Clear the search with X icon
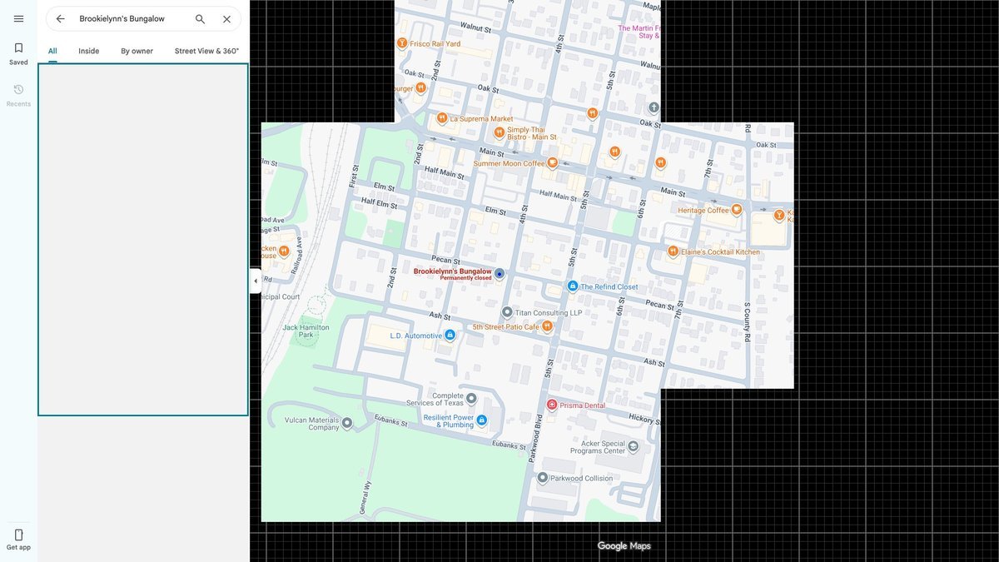This screenshot has height=562, width=999. click(x=226, y=18)
